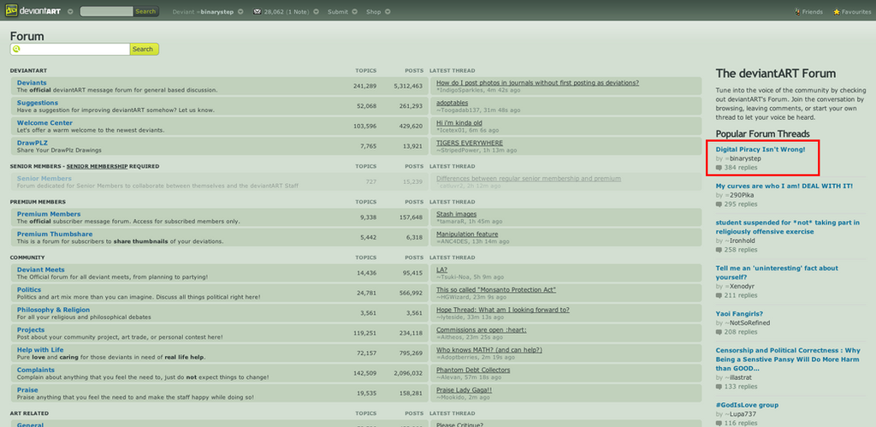Open the 'How do I post photos in journals' thread
876x427 pixels.
537,83
